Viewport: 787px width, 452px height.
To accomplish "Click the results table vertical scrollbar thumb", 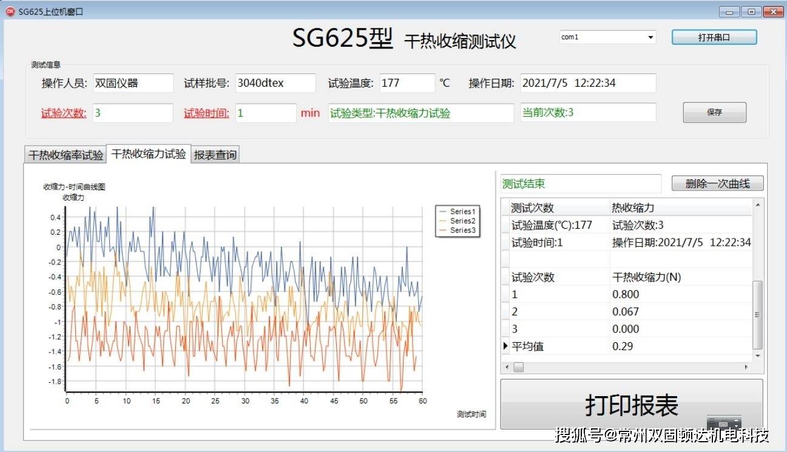I will [757, 314].
